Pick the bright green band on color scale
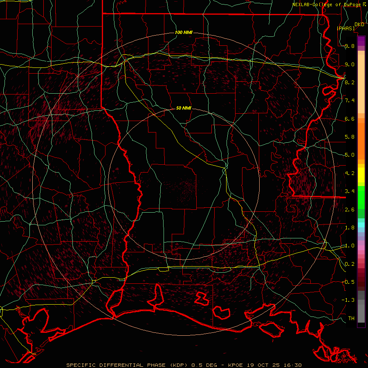Screen dimensions: 368x368 point(361,197)
